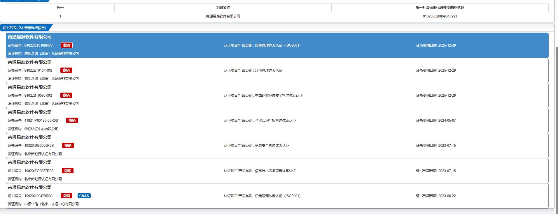Screen dimensions: 558x214
Task: Click the company name heading above certificate 19920Q00479R0S
Action: 30,188
